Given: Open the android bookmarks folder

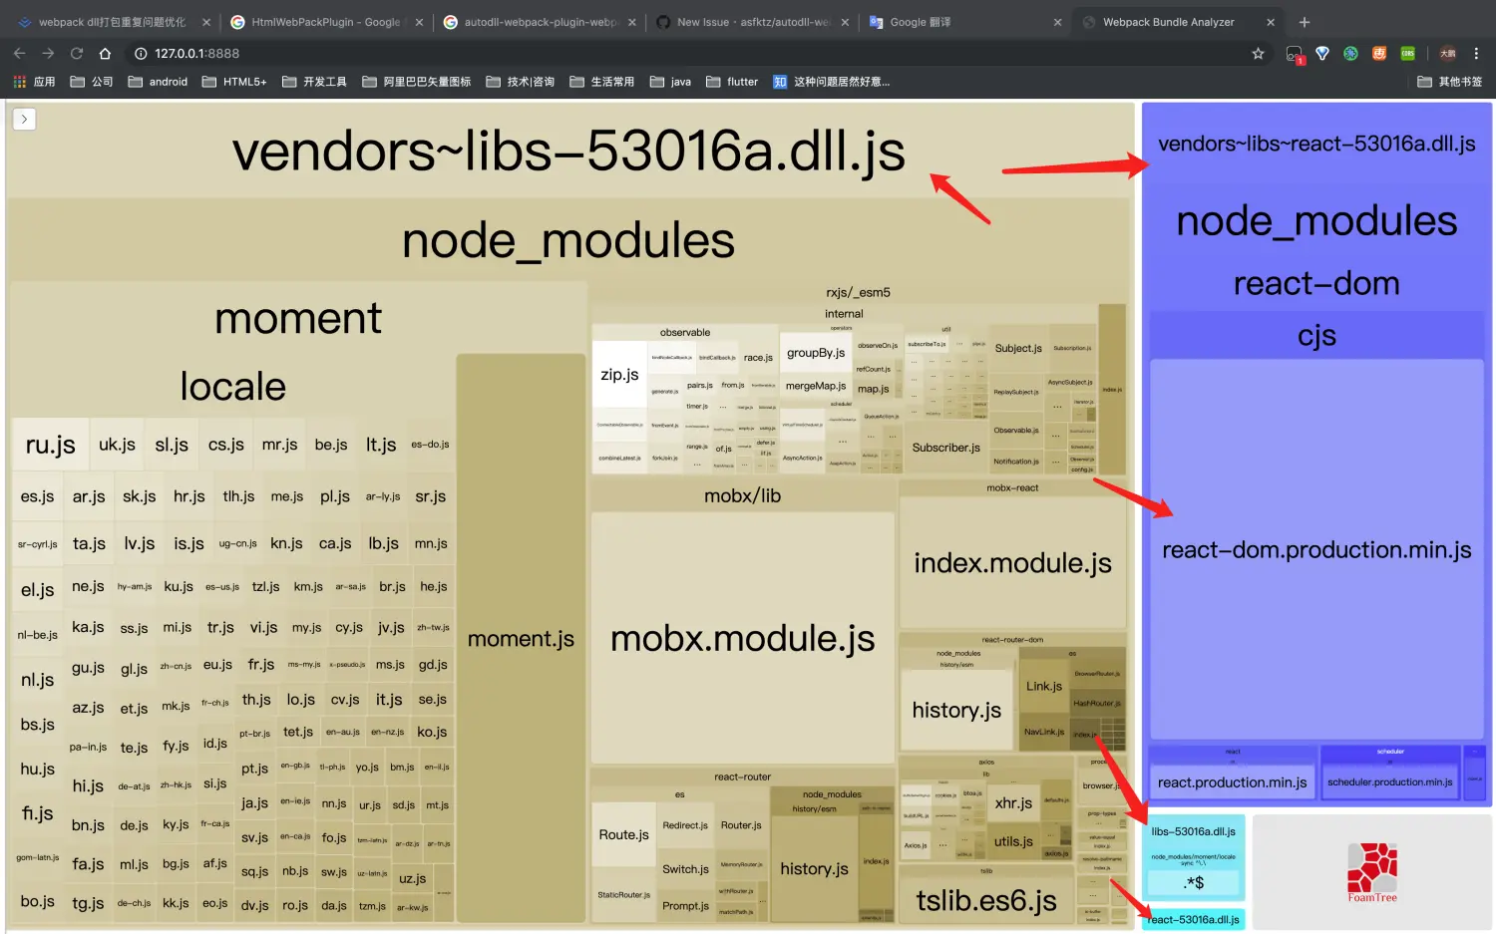Looking at the screenshot, I should click(x=158, y=82).
